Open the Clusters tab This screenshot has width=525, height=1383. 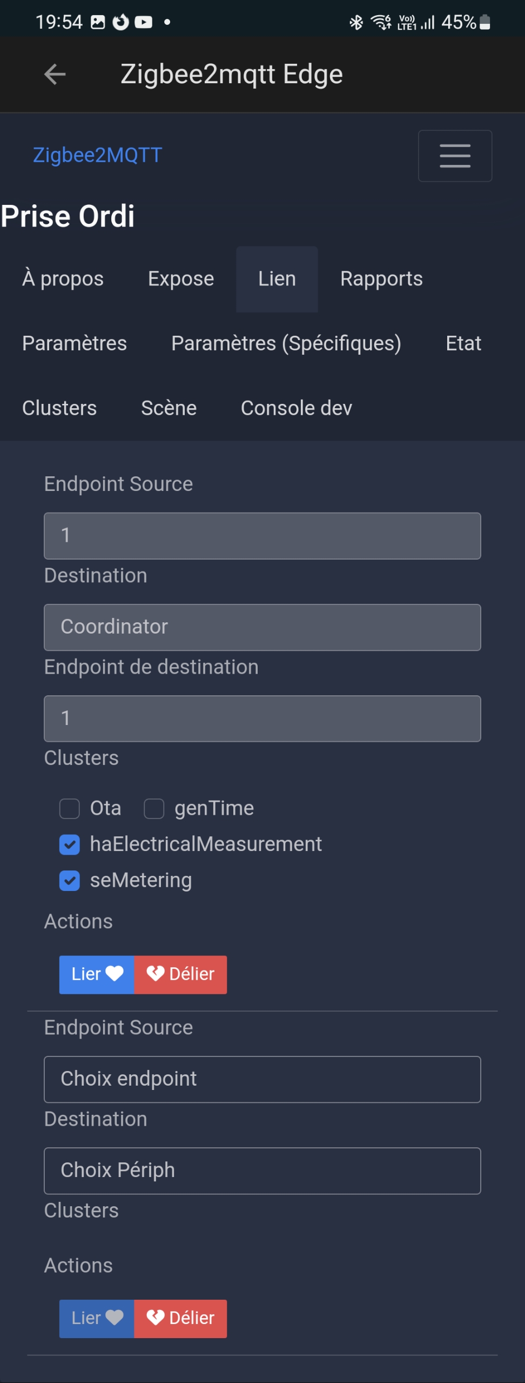(59, 409)
